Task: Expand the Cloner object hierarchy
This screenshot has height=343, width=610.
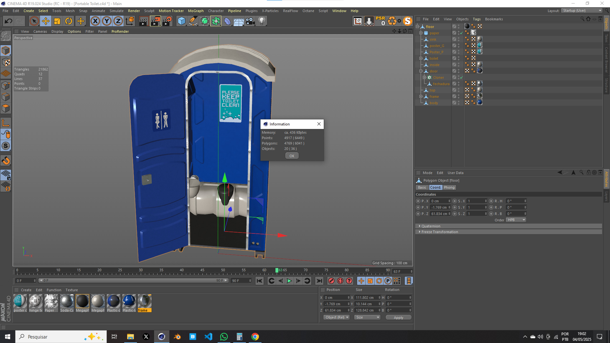Action: coord(424,77)
